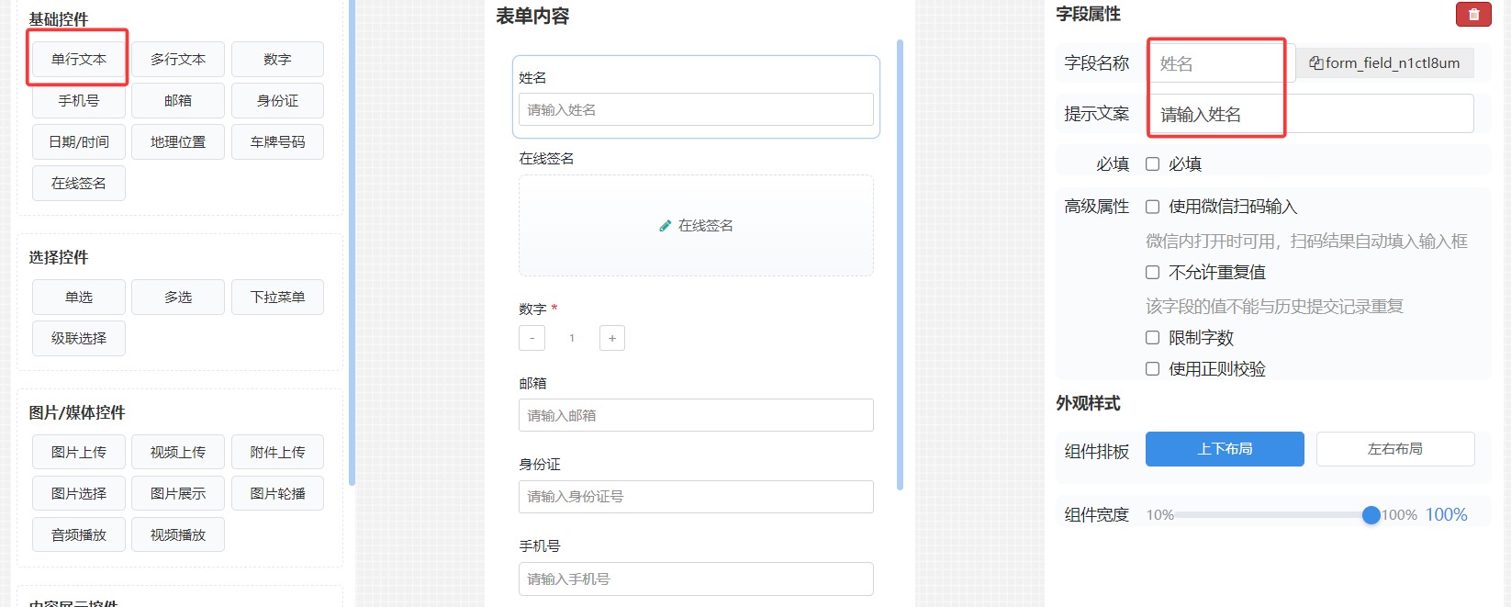Image resolution: width=1511 pixels, height=607 pixels.
Task: Select the 单行文本 control
Action: point(78,58)
